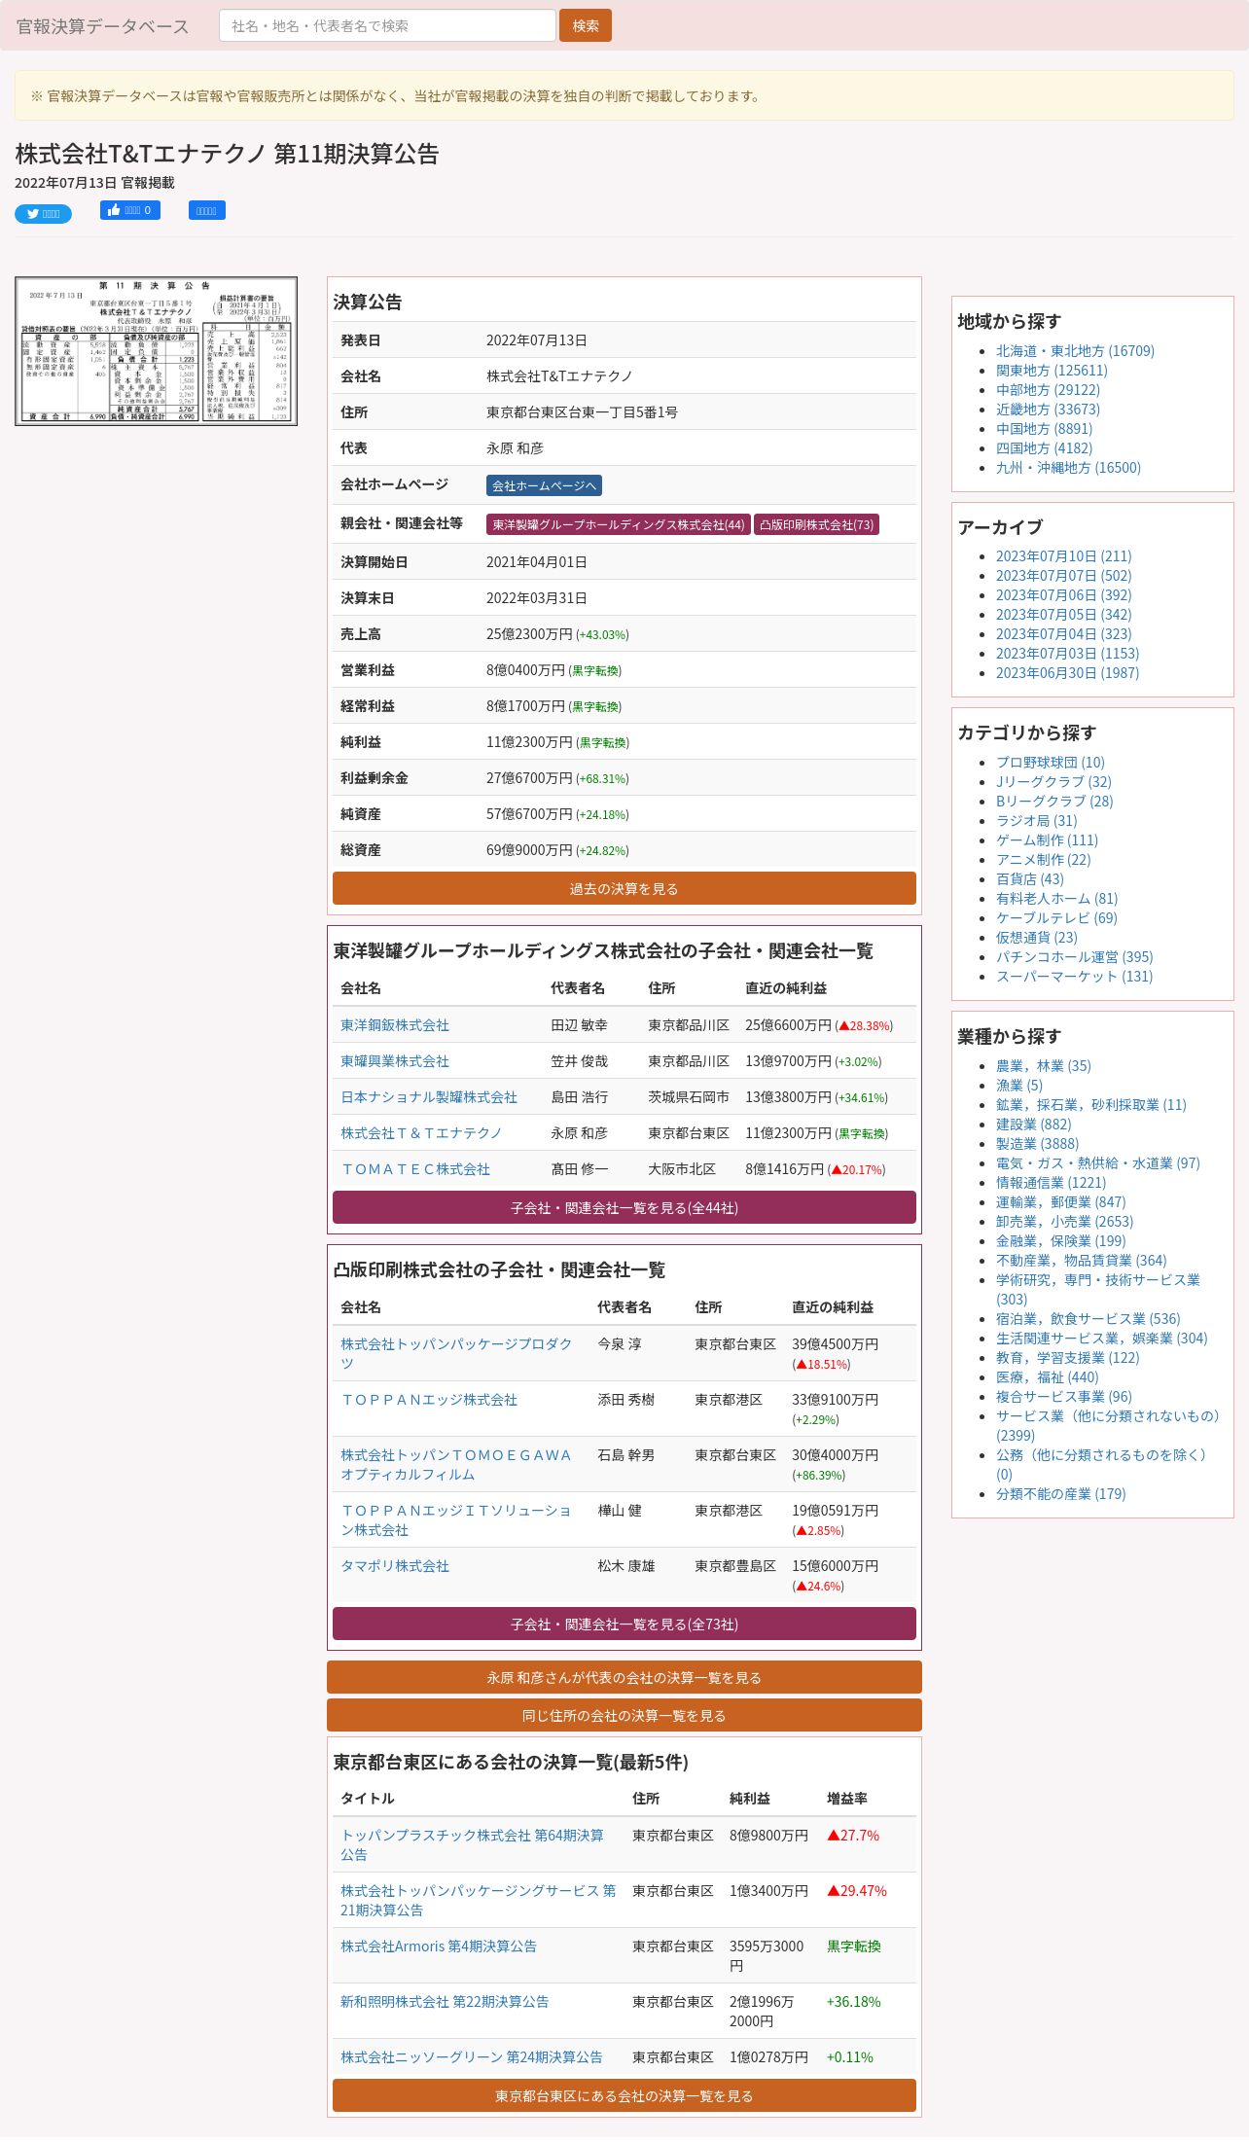Open 東罐興業株式会社 link
This screenshot has width=1249, height=2143.
click(395, 1061)
